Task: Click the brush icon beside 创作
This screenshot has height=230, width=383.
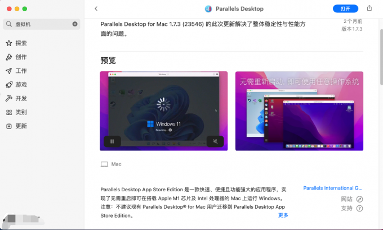Action: pos(9,57)
